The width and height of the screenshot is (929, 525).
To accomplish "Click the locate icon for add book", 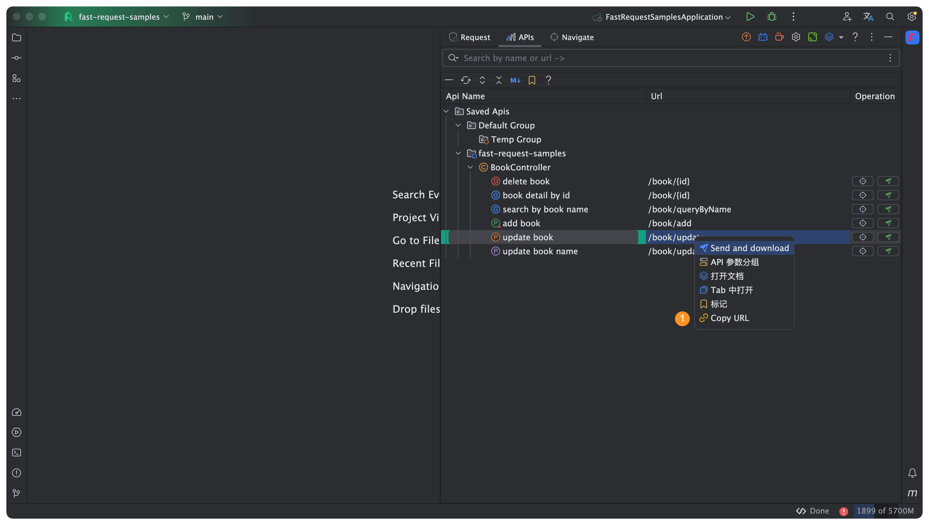I will (x=863, y=223).
